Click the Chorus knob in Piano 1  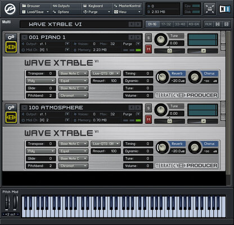(195, 77)
